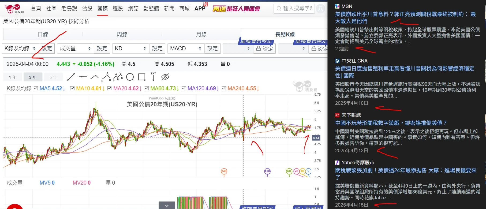The width and height of the screenshot is (486, 209).
Task: Open MSN article about 美債崩跌
Action: point(405,18)
